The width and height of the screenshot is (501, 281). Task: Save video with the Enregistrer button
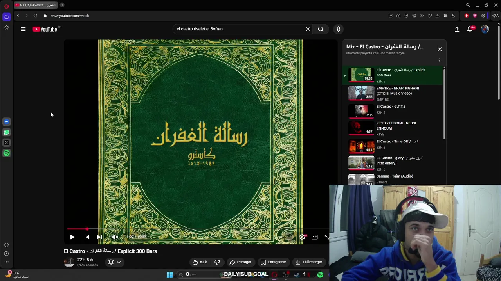click(x=273, y=262)
